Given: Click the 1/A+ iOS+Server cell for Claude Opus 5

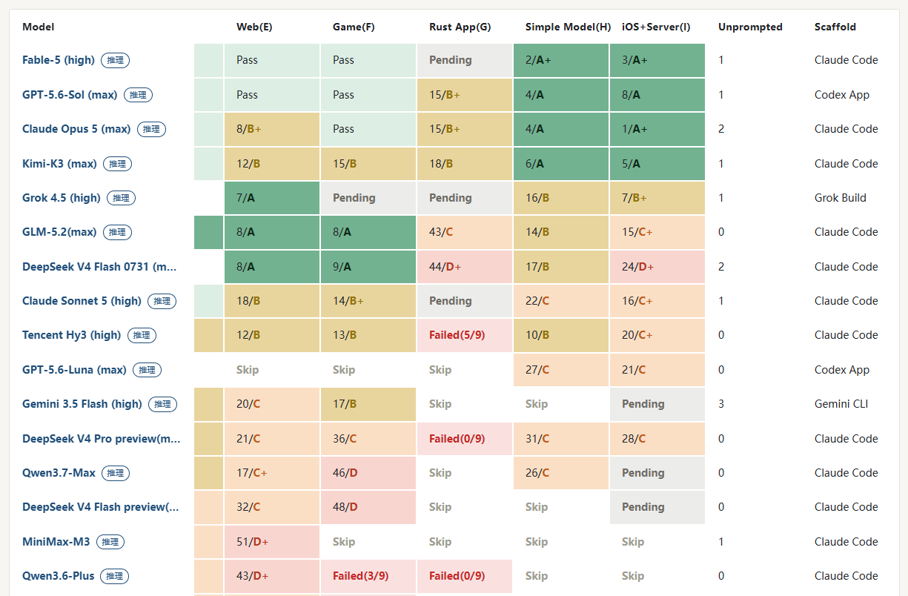Looking at the screenshot, I should click(657, 129).
